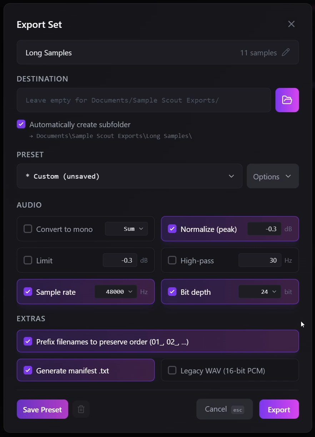The image size is (315, 437).
Task: Disable Automatically create subfolder checkbox
Action: (21, 124)
